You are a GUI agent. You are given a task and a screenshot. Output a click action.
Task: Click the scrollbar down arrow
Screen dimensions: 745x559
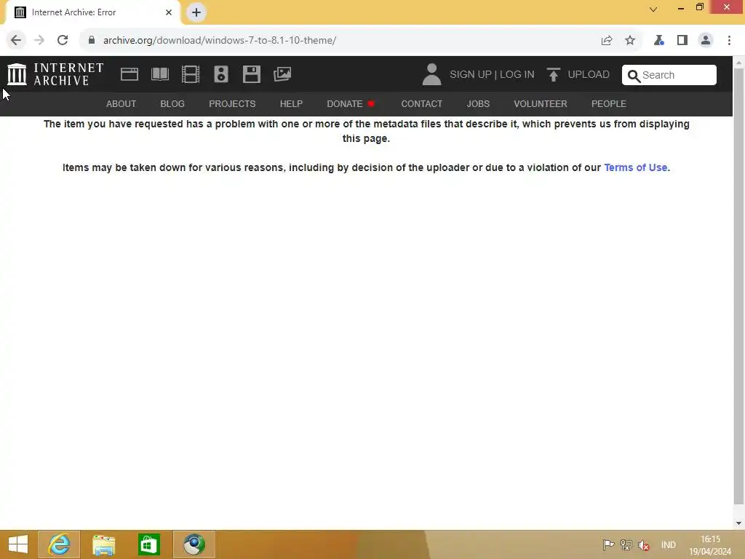[738, 523]
